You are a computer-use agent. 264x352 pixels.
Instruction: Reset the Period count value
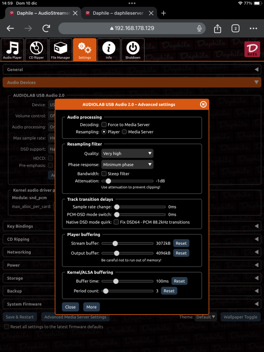169,291
